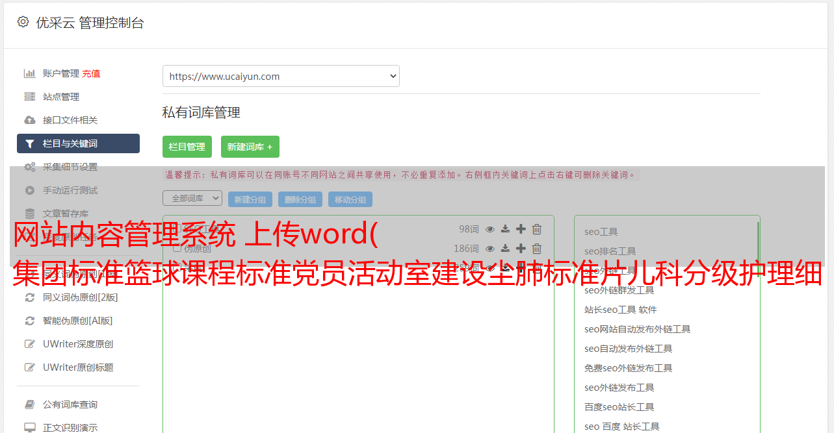This screenshot has width=834, height=433.
Task: Click the filter icon of 栏目与关键词
Action: click(x=30, y=143)
